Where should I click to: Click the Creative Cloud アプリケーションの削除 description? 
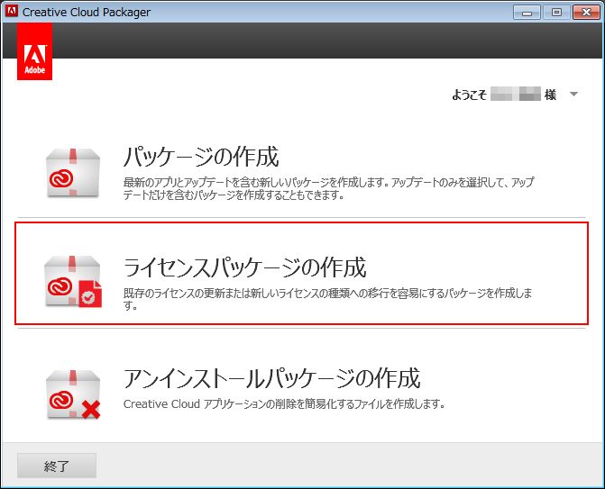click(x=284, y=403)
